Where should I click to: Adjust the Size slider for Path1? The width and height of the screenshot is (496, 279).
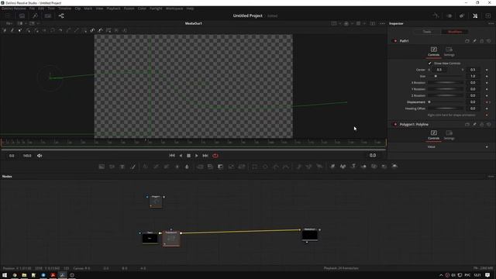click(446, 76)
